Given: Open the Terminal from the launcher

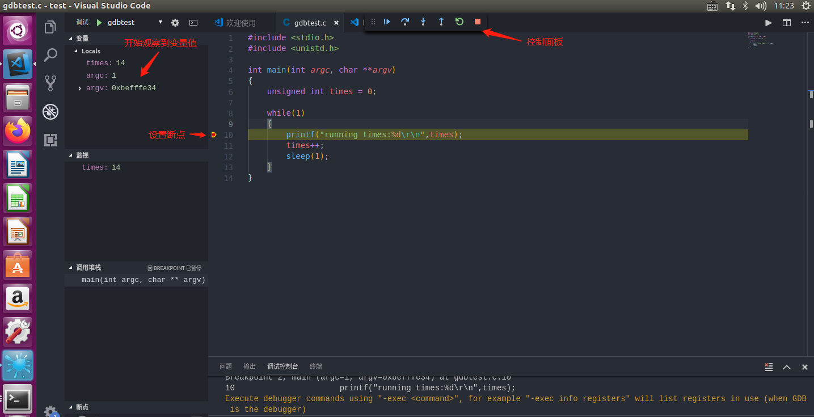Looking at the screenshot, I should pyautogui.click(x=18, y=399).
